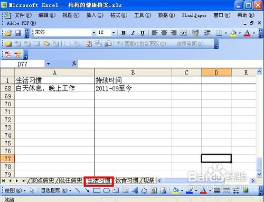This screenshot has width=264, height=202.
Task: Select the Arrow drawing tool
Action: (87, 190)
